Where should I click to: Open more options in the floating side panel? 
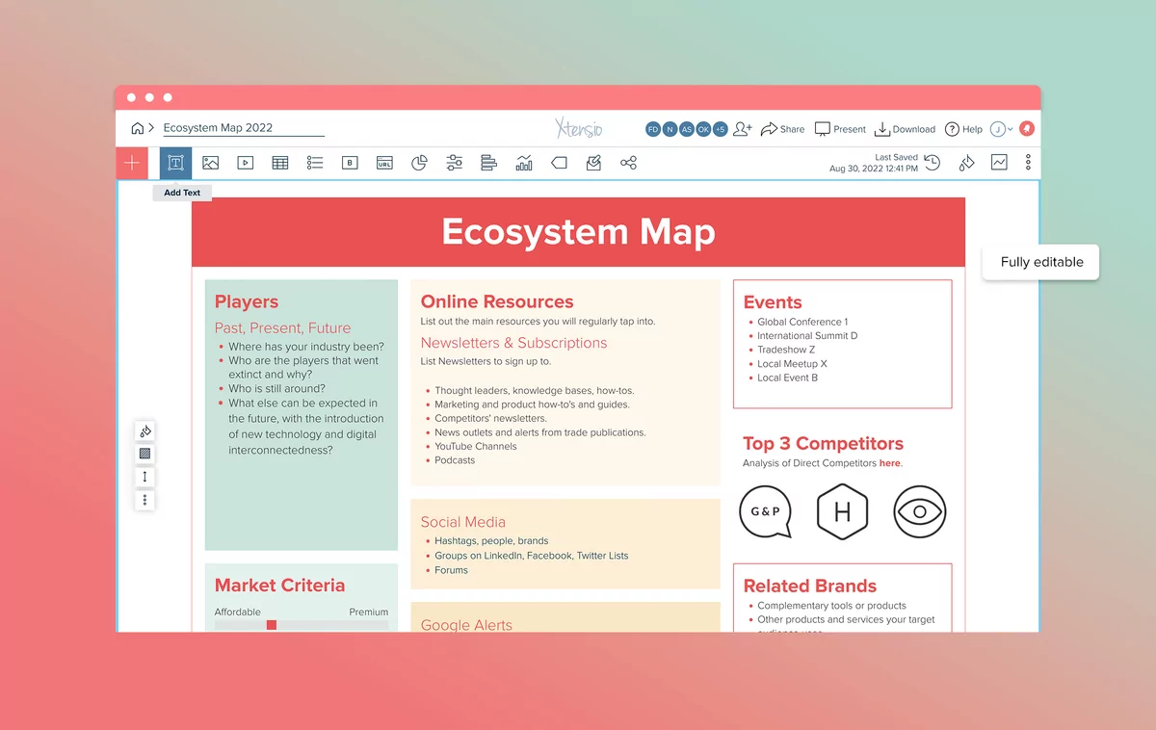point(144,500)
